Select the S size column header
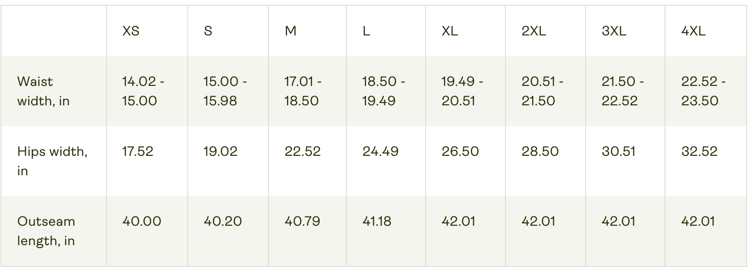This screenshot has width=754, height=267. coord(208,32)
